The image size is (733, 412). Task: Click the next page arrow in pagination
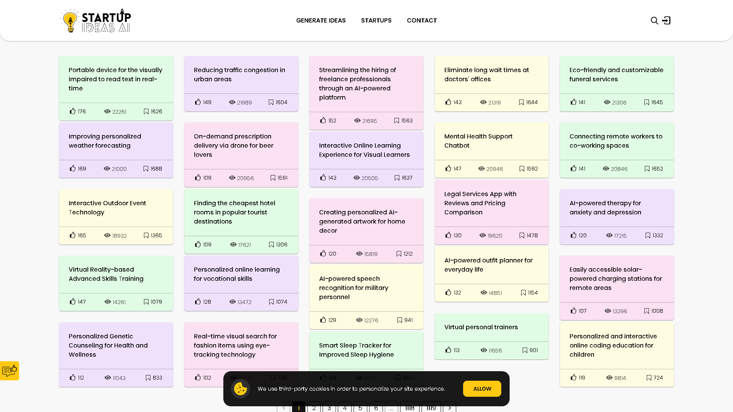pos(449,408)
